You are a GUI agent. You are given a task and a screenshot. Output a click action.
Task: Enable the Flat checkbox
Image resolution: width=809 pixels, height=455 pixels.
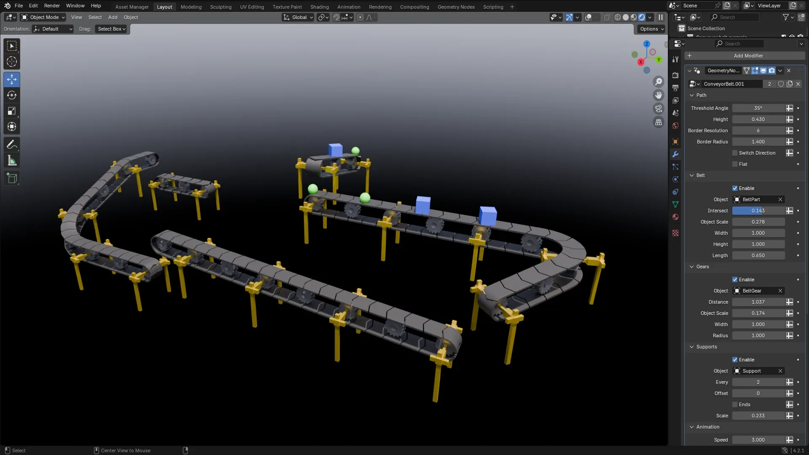click(x=735, y=164)
